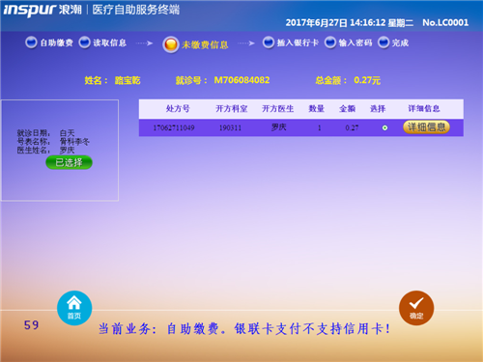483x362 pixels.
Task: Click the 自助缴费 step indicator bubble
Action: click(31, 42)
